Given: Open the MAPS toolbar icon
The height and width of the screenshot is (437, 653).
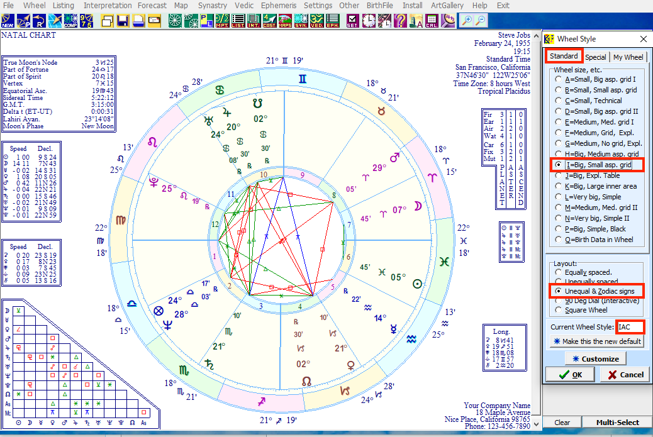Looking at the screenshot, I should tap(285, 21).
